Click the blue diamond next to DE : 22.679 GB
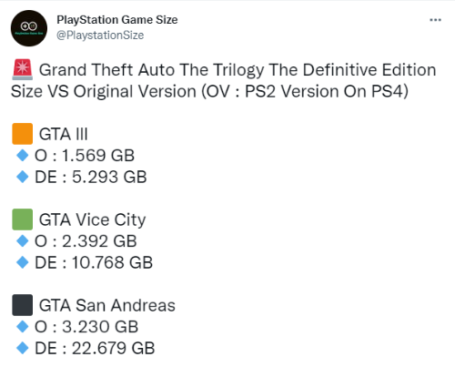The height and width of the screenshot is (367, 455). point(23,348)
